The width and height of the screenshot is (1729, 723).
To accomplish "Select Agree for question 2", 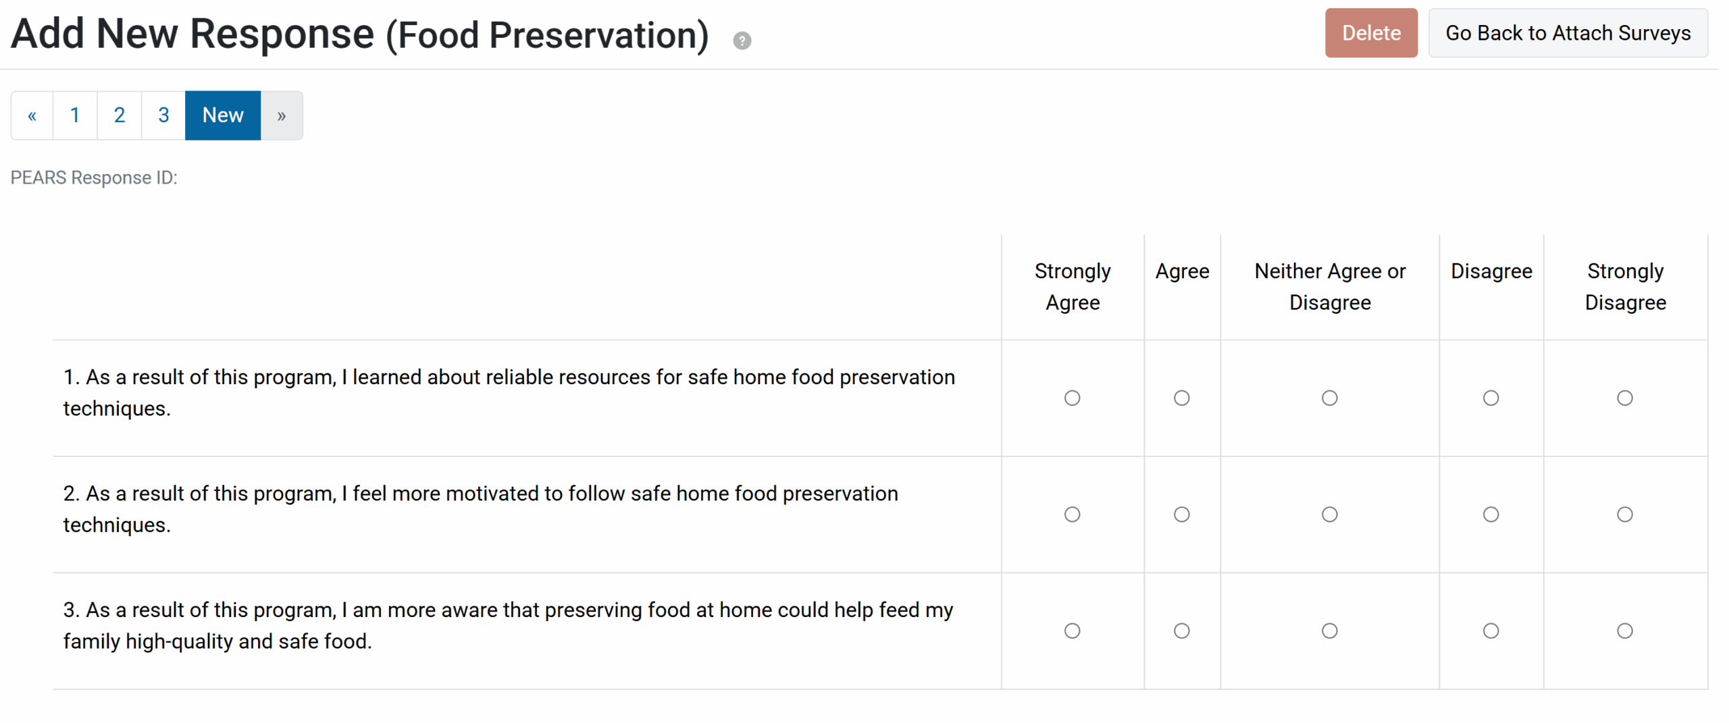I will point(1181,514).
